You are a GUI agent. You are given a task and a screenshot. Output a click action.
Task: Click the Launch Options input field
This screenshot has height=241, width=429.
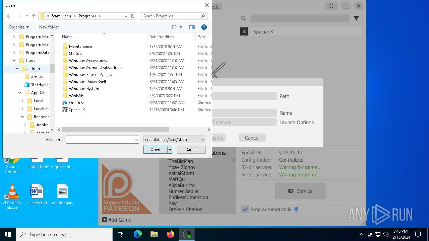244,123
